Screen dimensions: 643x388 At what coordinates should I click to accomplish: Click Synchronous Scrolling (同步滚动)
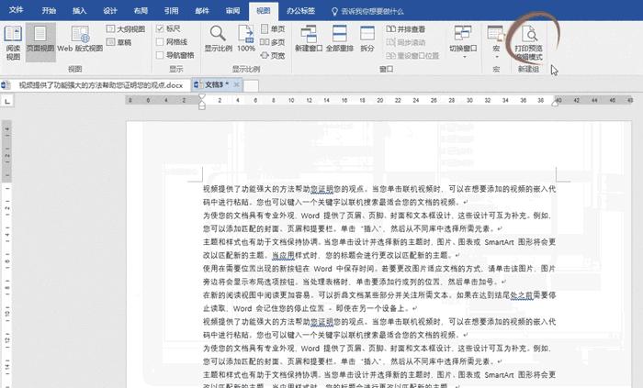(x=406, y=42)
